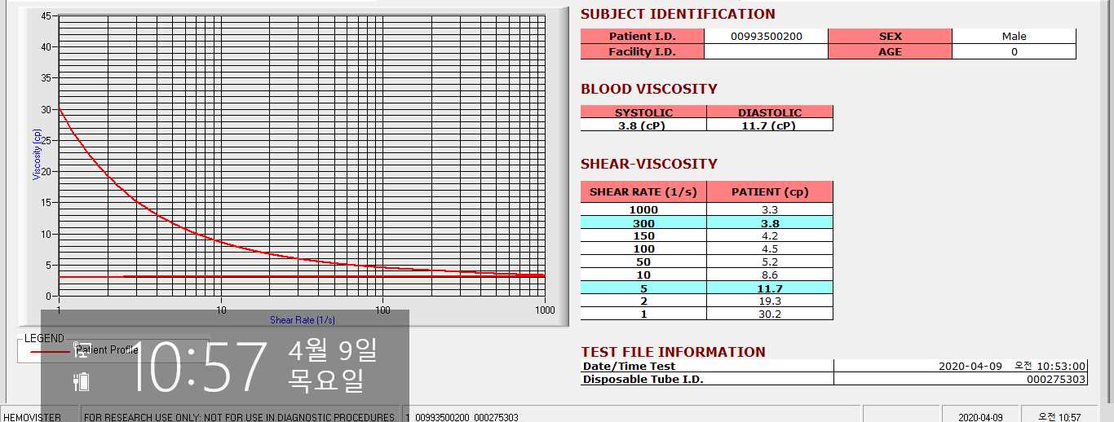This screenshot has width=1114, height=422.
Task: Click the AGE label cell
Action: coord(890,51)
